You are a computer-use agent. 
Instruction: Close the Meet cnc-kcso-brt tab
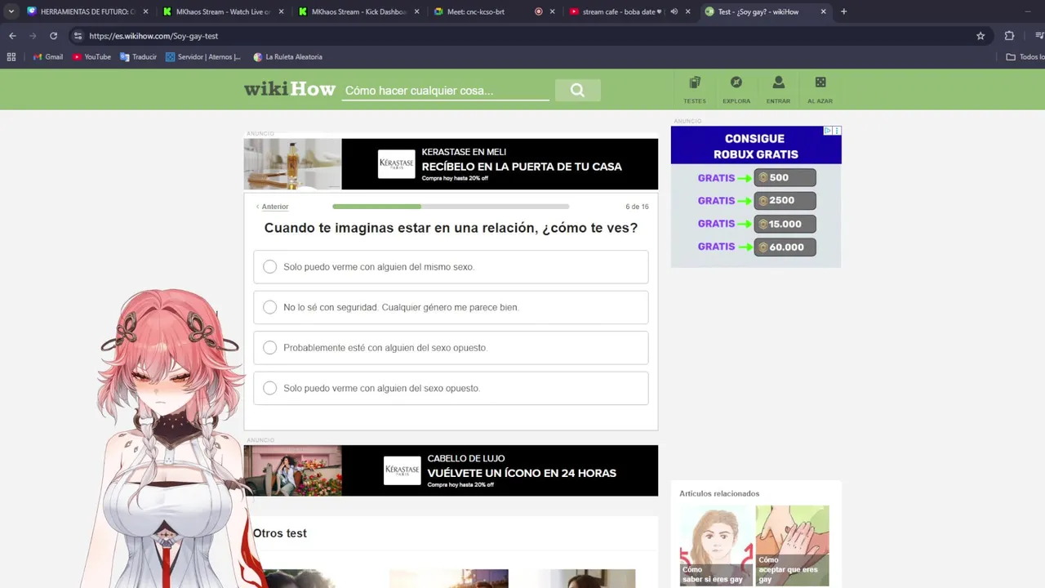point(552,11)
